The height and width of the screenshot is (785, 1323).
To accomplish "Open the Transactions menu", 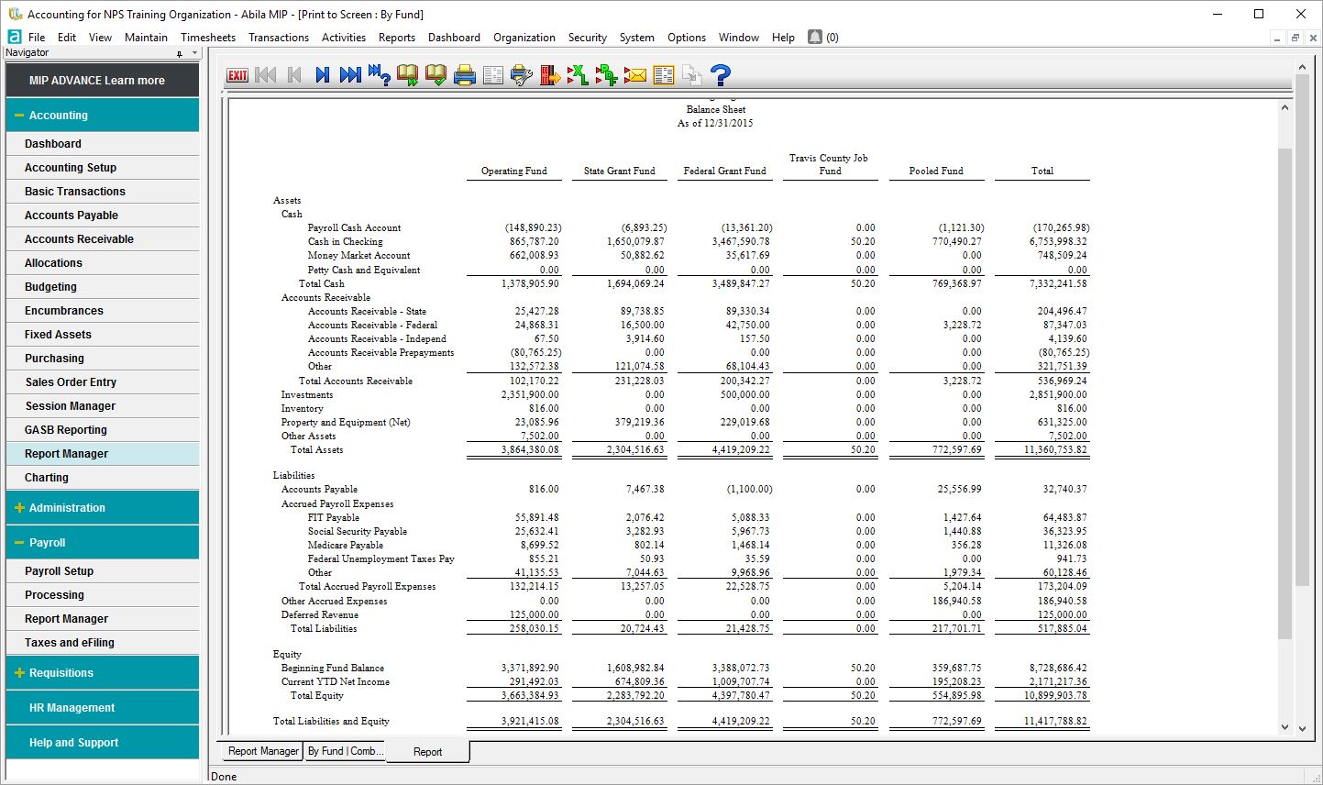I will pos(279,38).
